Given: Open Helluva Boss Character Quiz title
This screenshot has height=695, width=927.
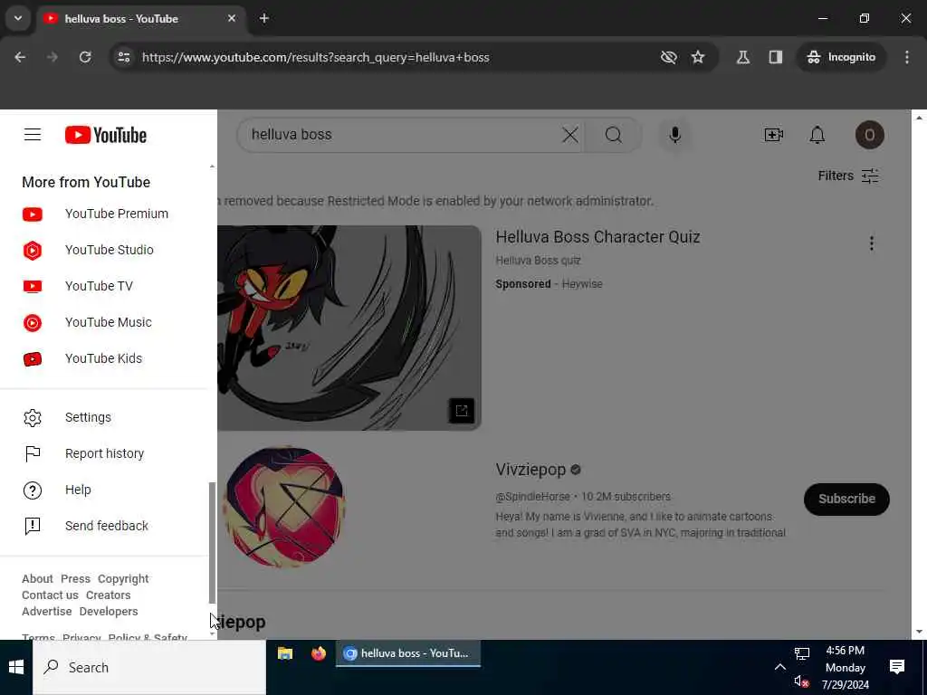Looking at the screenshot, I should (x=597, y=237).
